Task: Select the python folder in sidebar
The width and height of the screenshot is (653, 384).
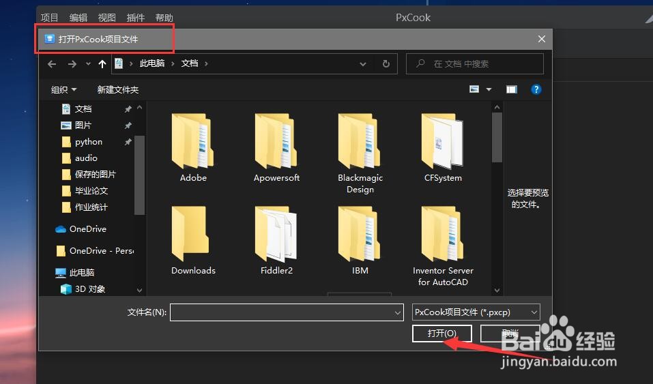Action: [x=88, y=142]
